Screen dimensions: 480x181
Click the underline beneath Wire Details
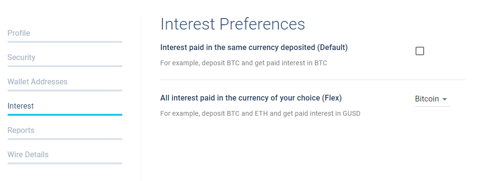(x=65, y=163)
